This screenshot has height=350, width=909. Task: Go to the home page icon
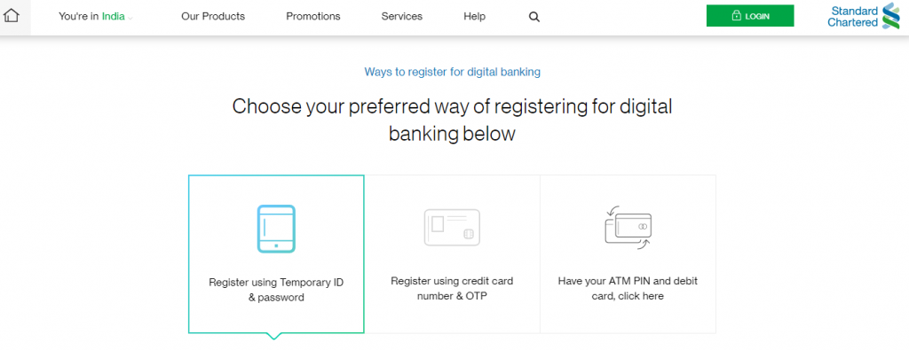(12, 16)
